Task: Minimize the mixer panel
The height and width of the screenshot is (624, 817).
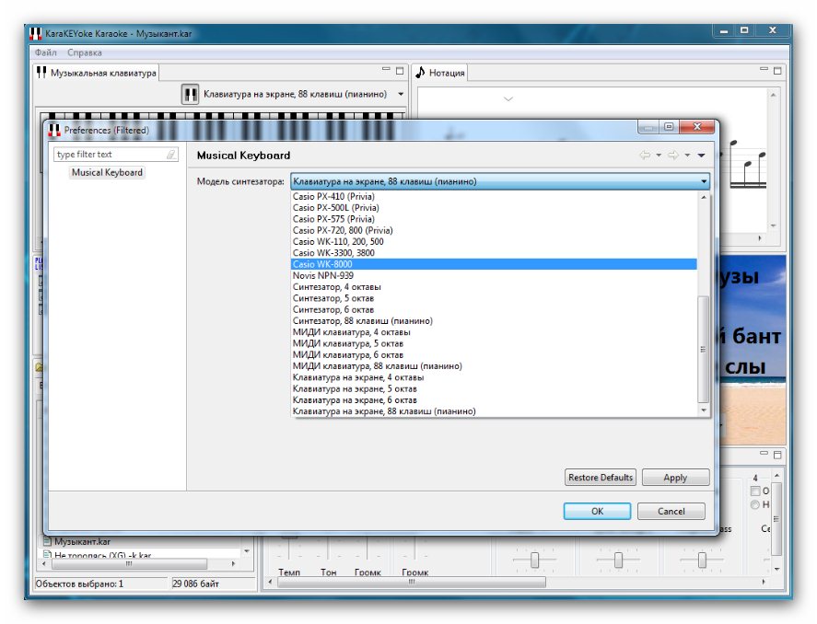Action: pyautogui.click(x=764, y=454)
